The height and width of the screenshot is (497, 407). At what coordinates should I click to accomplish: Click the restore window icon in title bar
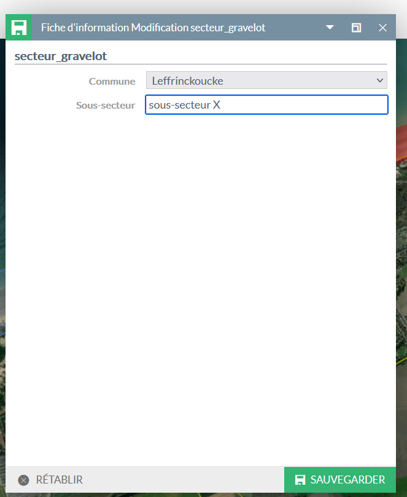(x=356, y=28)
